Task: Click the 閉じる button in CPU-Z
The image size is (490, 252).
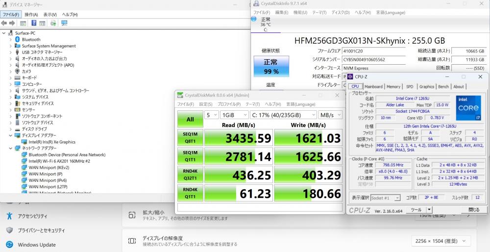Action: [x=474, y=210]
